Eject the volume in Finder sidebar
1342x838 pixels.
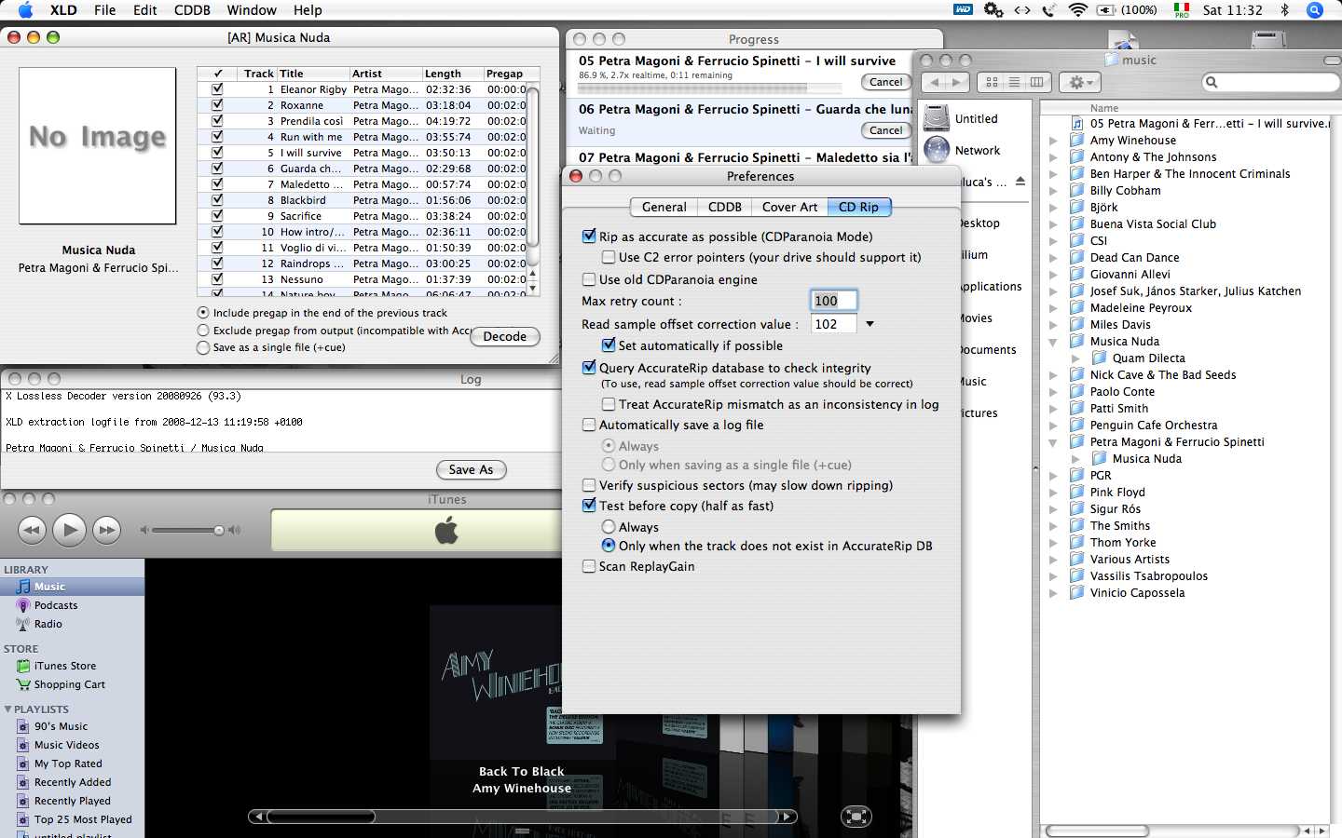1020,182
